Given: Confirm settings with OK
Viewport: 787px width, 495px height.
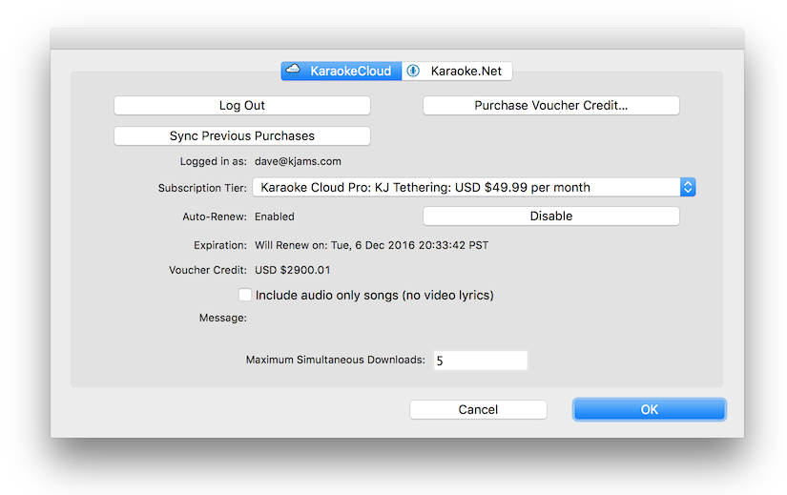Looking at the screenshot, I should coord(649,410).
